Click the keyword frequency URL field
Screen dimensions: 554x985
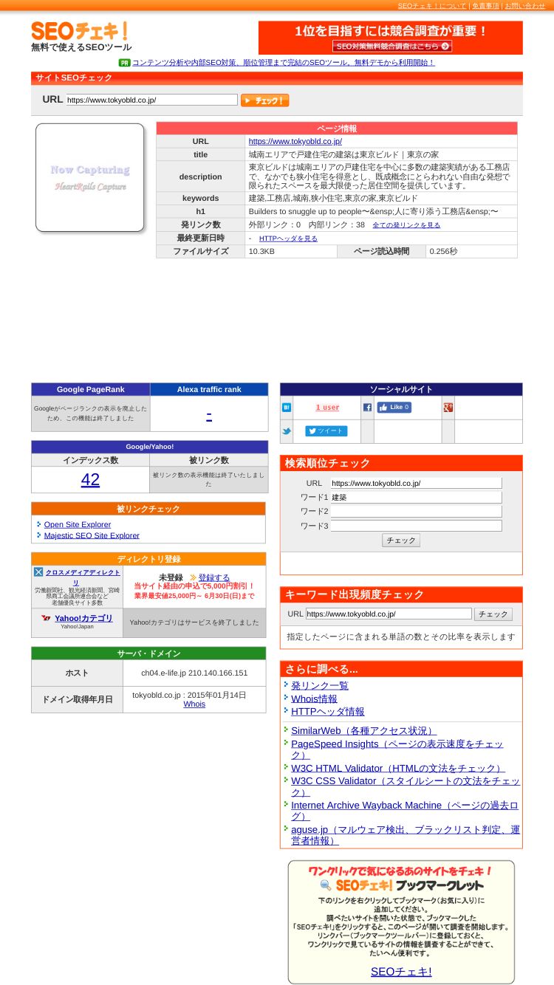point(389,614)
